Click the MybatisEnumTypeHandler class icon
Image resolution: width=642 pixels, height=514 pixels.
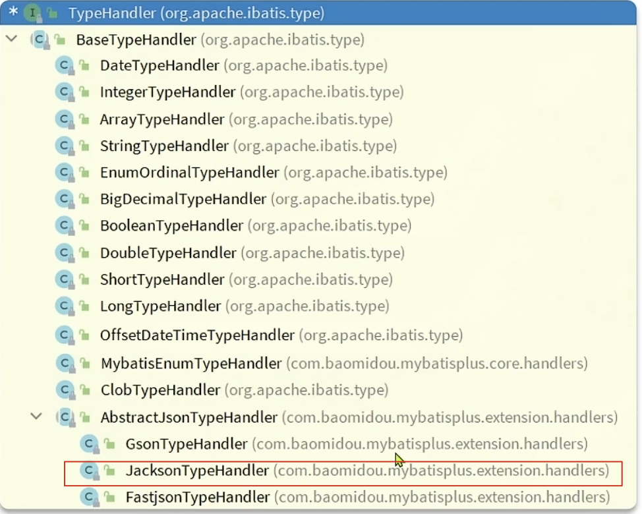point(65,364)
